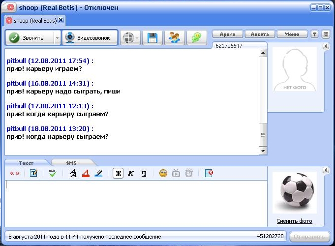The width and height of the screenshot is (335, 246).
Task: Click the green Звонить call button
Action: point(30,38)
